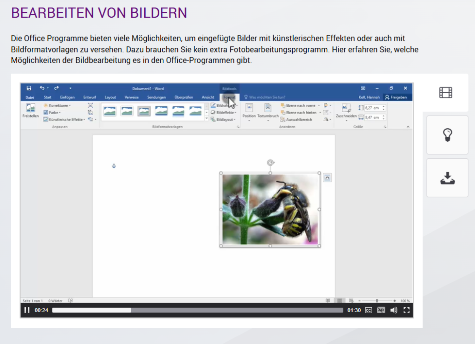The image size is (475, 344).
Task: Toggle audio description with the AD button
Action: pyautogui.click(x=381, y=310)
